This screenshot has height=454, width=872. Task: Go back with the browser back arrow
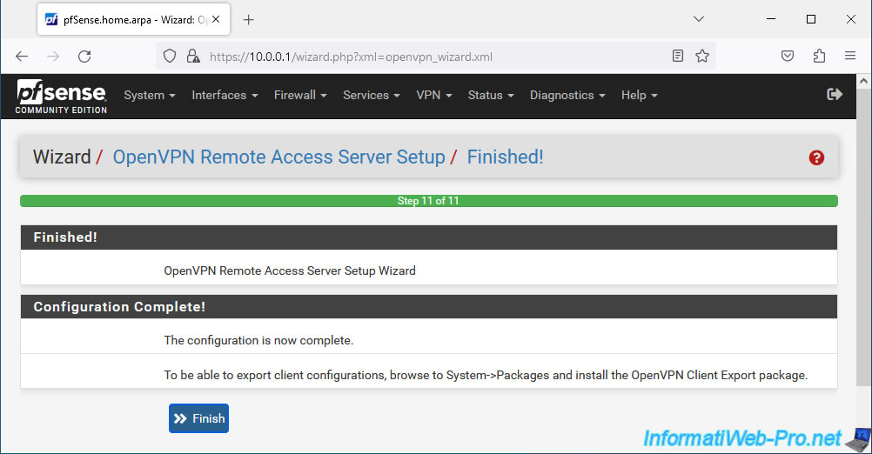point(22,57)
